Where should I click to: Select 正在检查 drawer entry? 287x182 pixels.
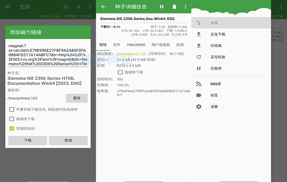click(x=231, y=57)
